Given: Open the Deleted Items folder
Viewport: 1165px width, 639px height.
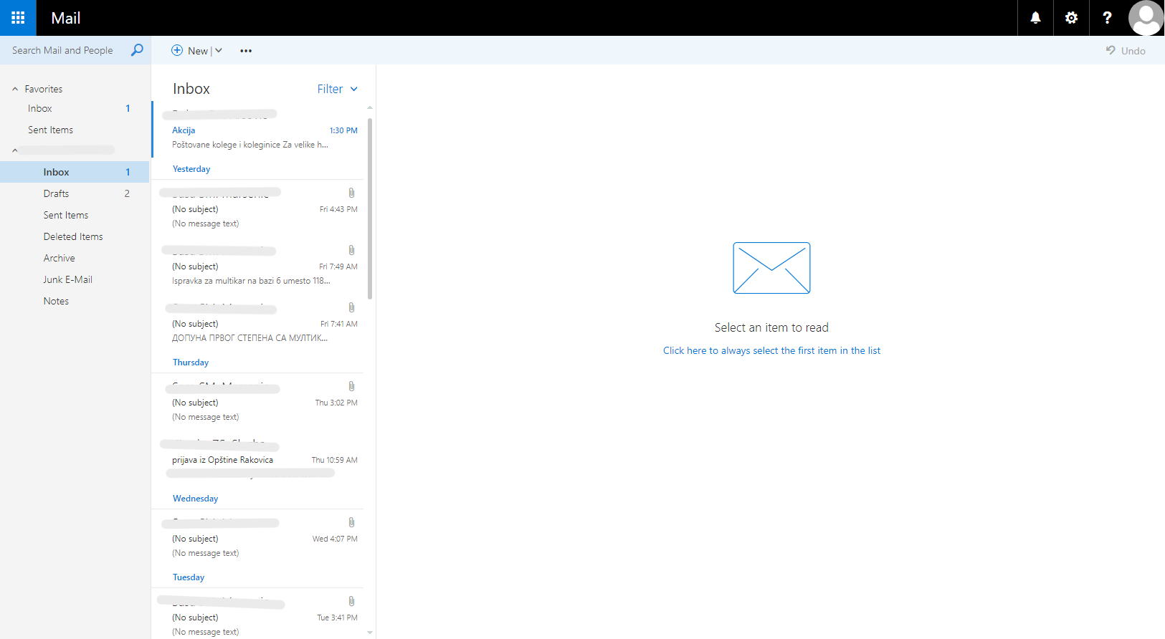Looking at the screenshot, I should [75, 236].
